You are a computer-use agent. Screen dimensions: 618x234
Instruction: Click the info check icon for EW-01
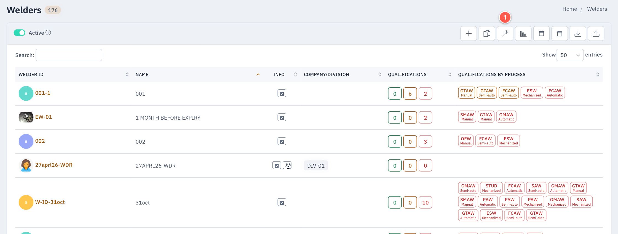point(282,117)
